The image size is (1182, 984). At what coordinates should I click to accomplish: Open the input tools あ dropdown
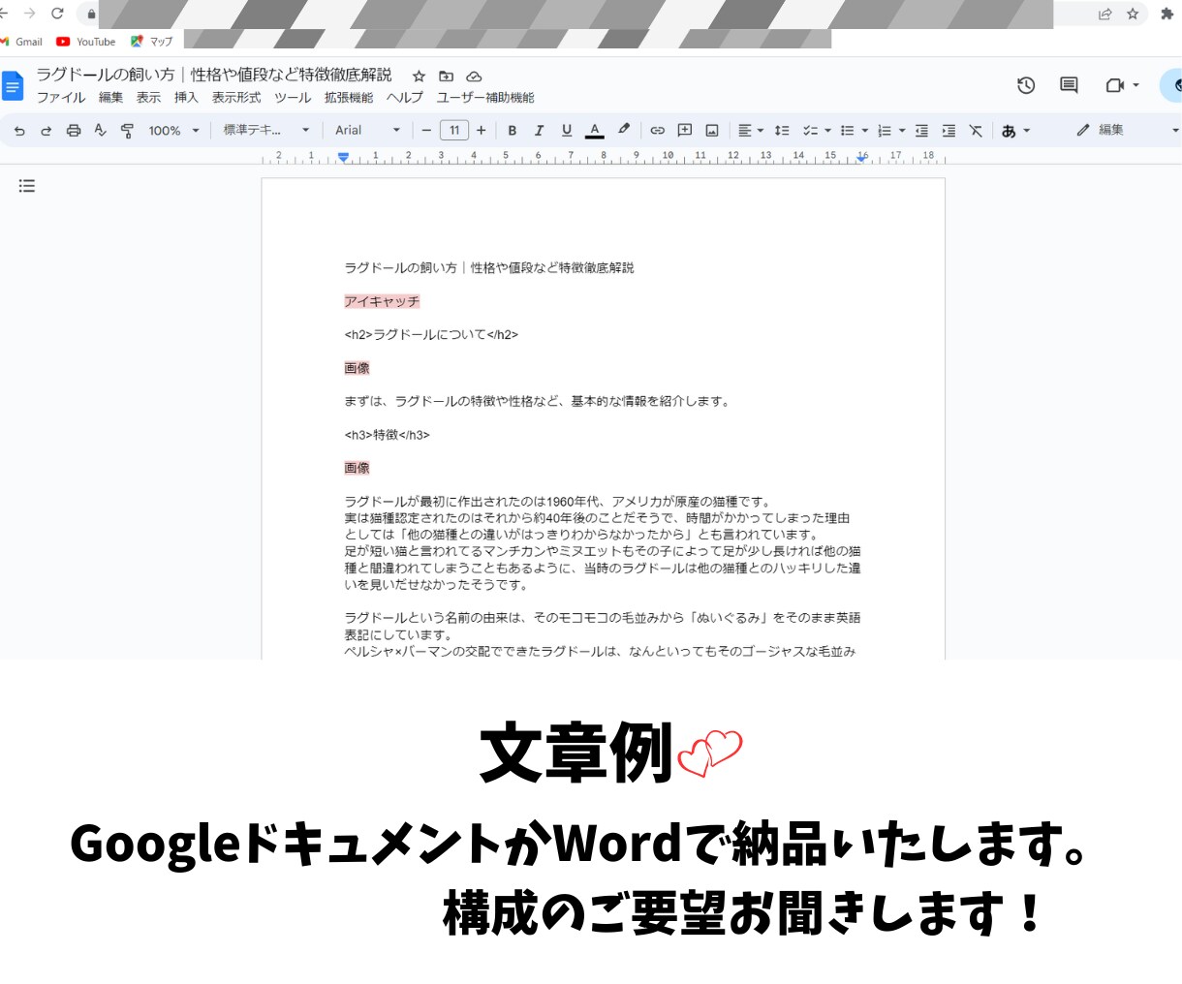coord(1015,131)
